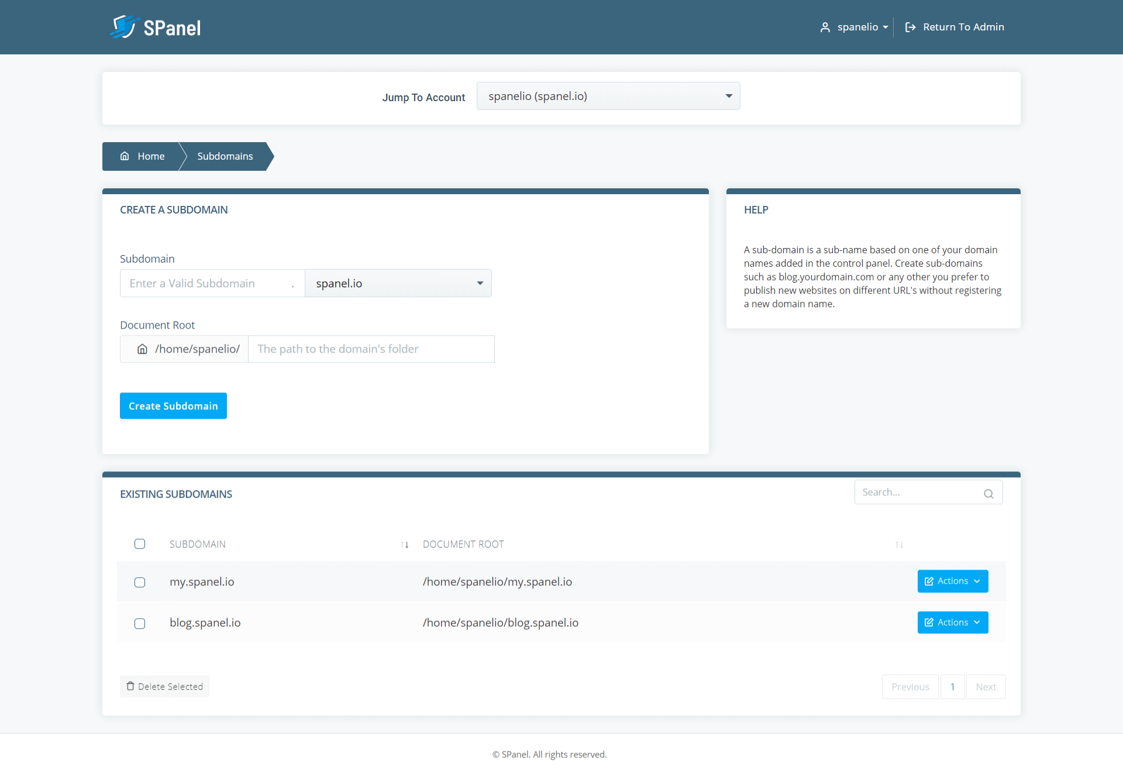Select the Subdomains breadcrumb

point(225,156)
